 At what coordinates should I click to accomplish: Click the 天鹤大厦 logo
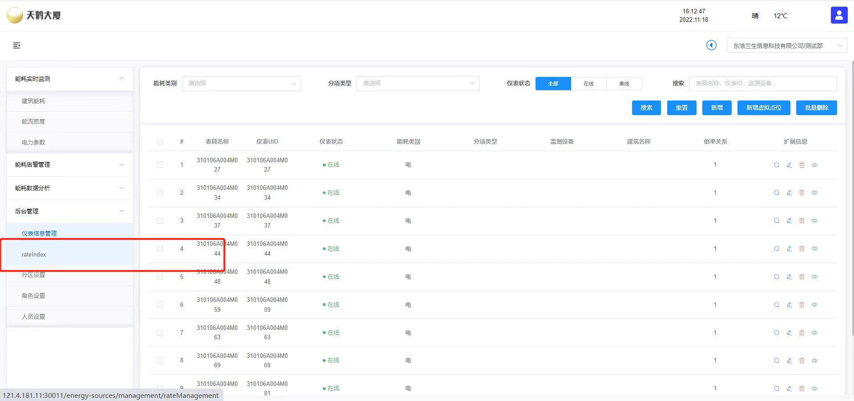click(x=34, y=15)
